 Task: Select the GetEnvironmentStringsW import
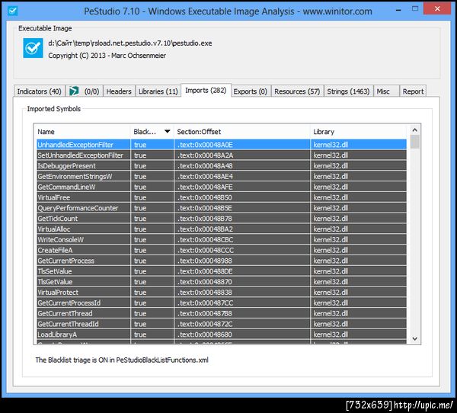tap(222, 177)
